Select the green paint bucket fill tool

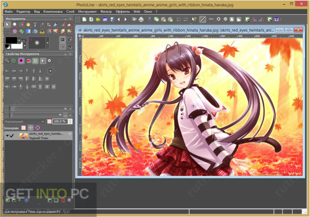pyautogui.click(x=21, y=31)
